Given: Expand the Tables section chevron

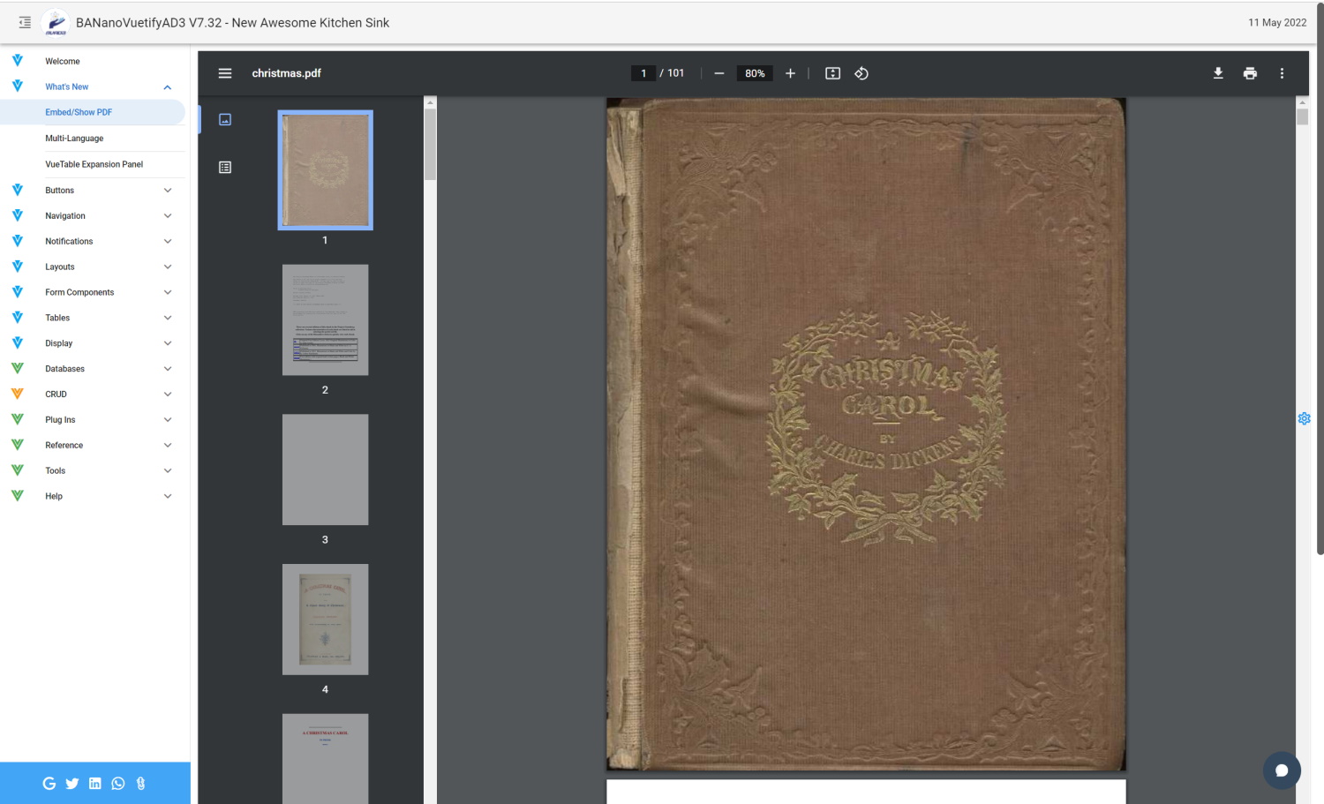Looking at the screenshot, I should click(168, 319).
